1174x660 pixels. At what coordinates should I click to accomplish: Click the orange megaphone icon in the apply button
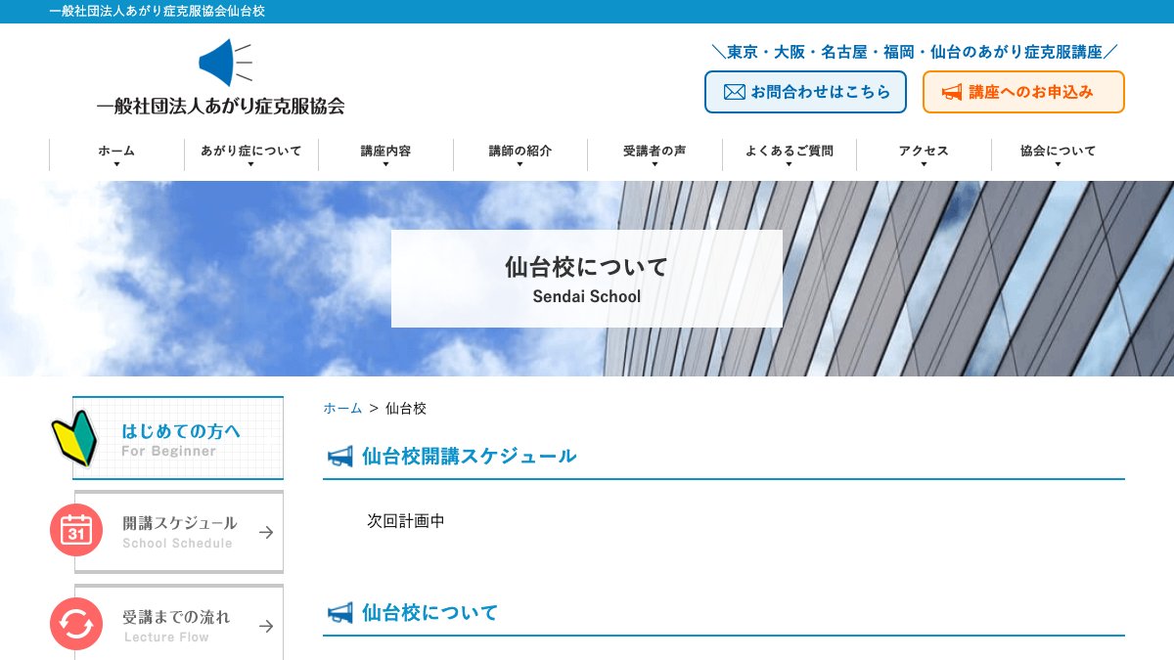click(952, 92)
